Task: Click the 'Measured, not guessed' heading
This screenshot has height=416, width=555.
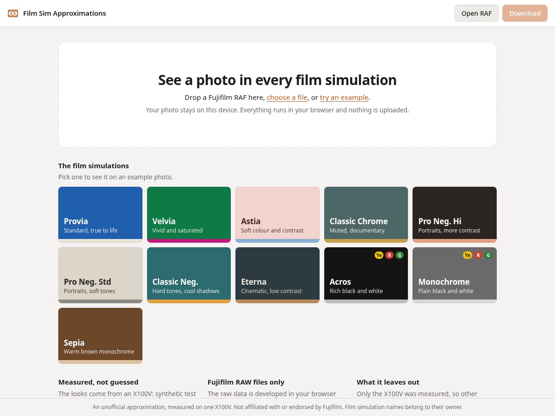Action: pos(99,382)
